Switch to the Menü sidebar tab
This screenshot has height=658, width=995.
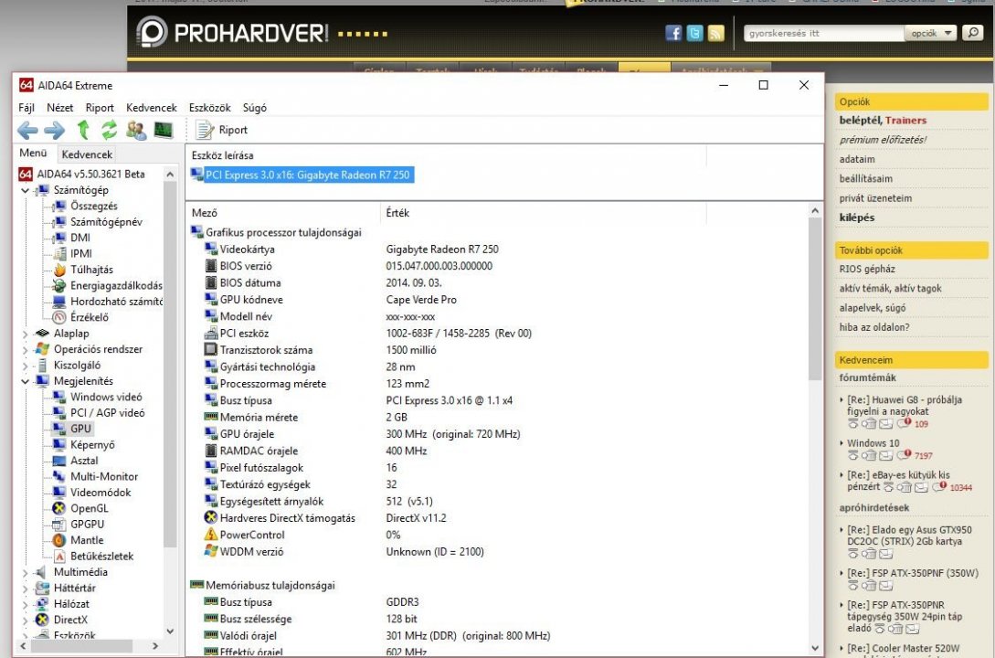click(33, 153)
